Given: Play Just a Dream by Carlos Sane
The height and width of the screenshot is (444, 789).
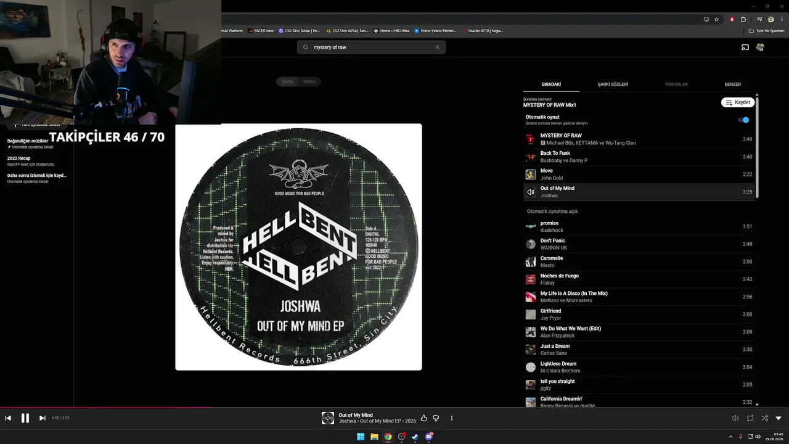Looking at the screenshot, I should click(x=639, y=350).
